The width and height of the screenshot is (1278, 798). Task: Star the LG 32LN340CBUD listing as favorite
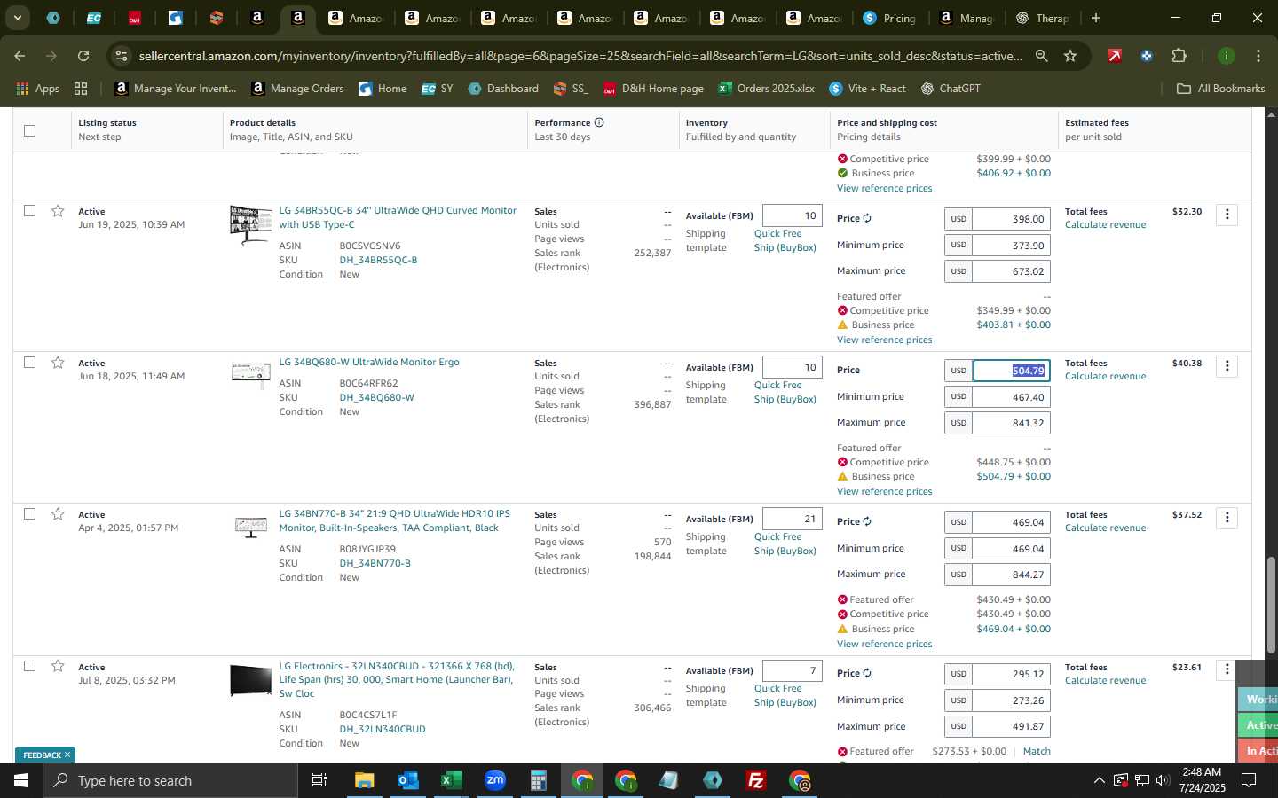pyautogui.click(x=58, y=666)
